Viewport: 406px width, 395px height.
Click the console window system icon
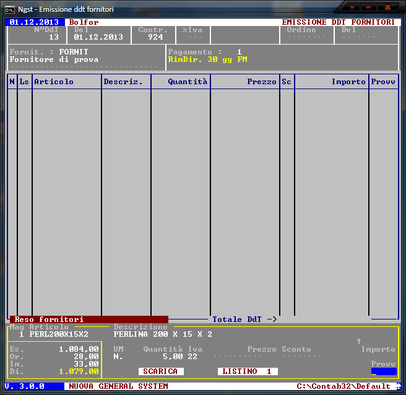10,8
